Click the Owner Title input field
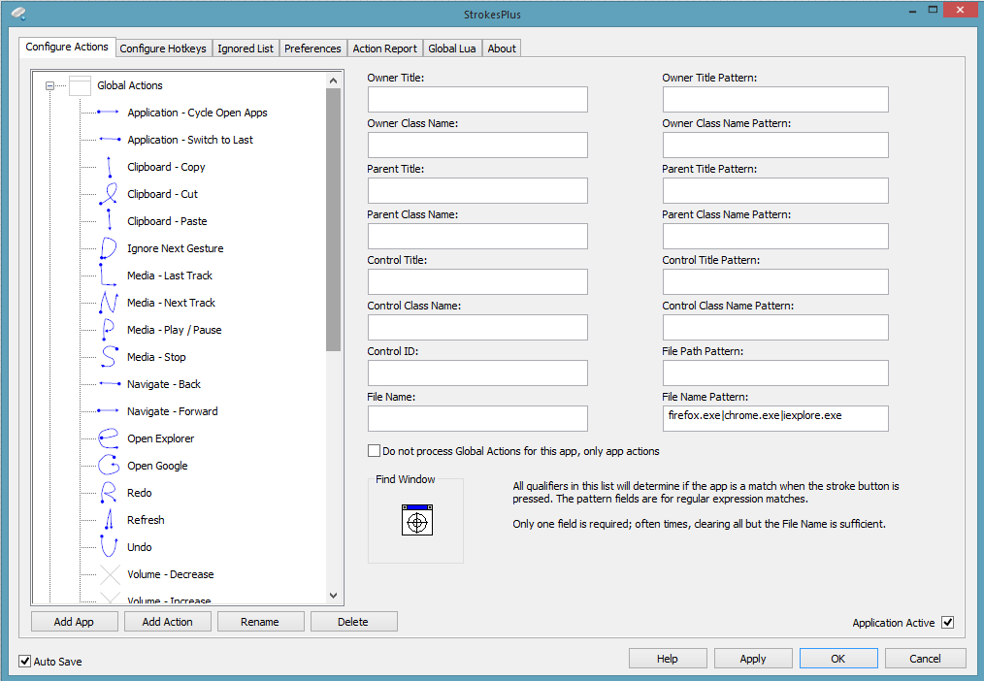Viewport: 984px width, 681px height. click(477, 99)
